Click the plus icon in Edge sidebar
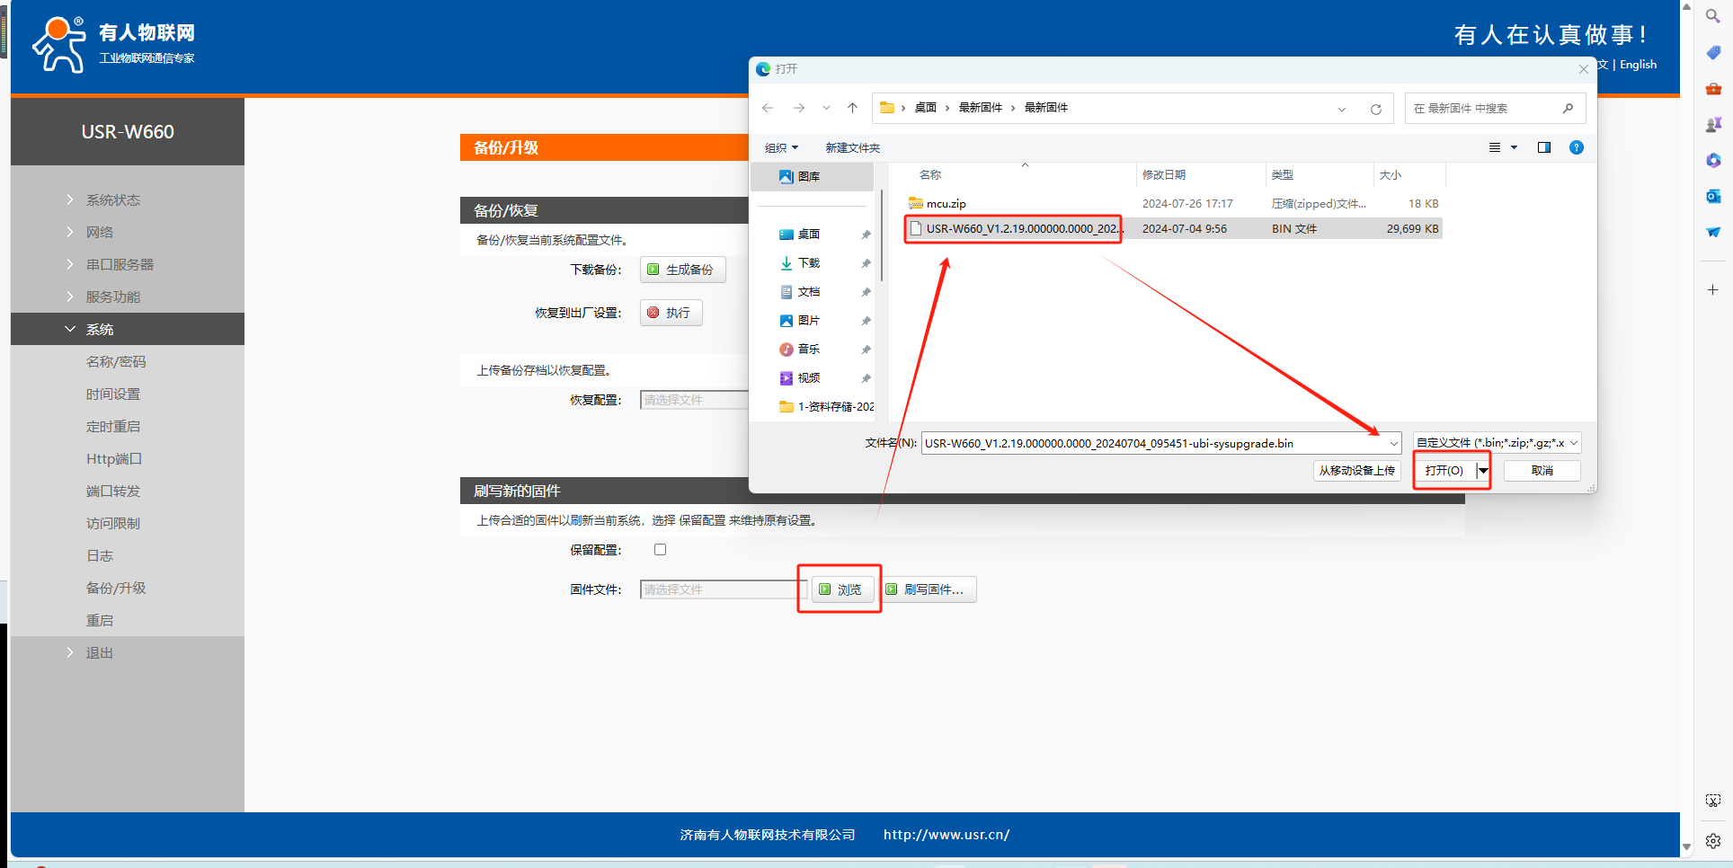This screenshot has height=868, width=1733. coord(1713,290)
